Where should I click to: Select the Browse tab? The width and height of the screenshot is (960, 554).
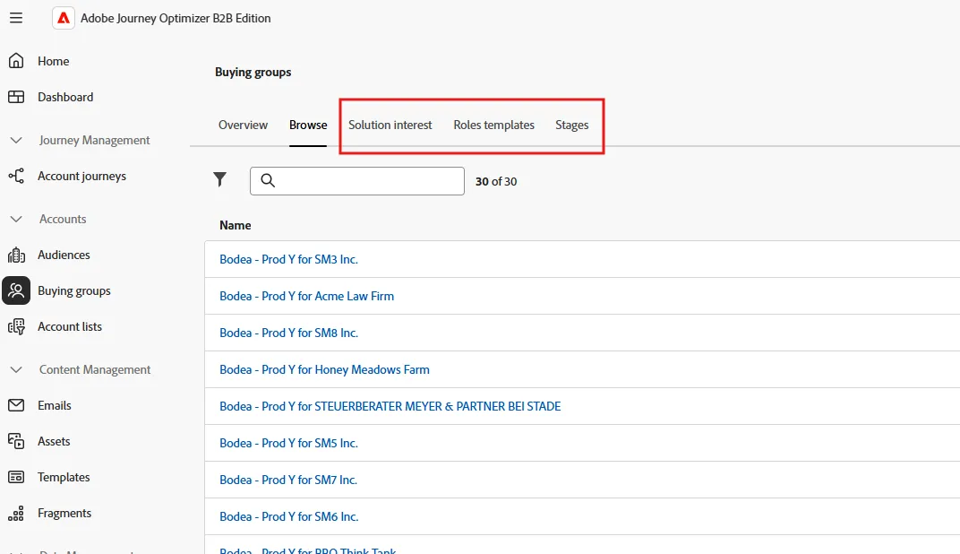coord(308,125)
